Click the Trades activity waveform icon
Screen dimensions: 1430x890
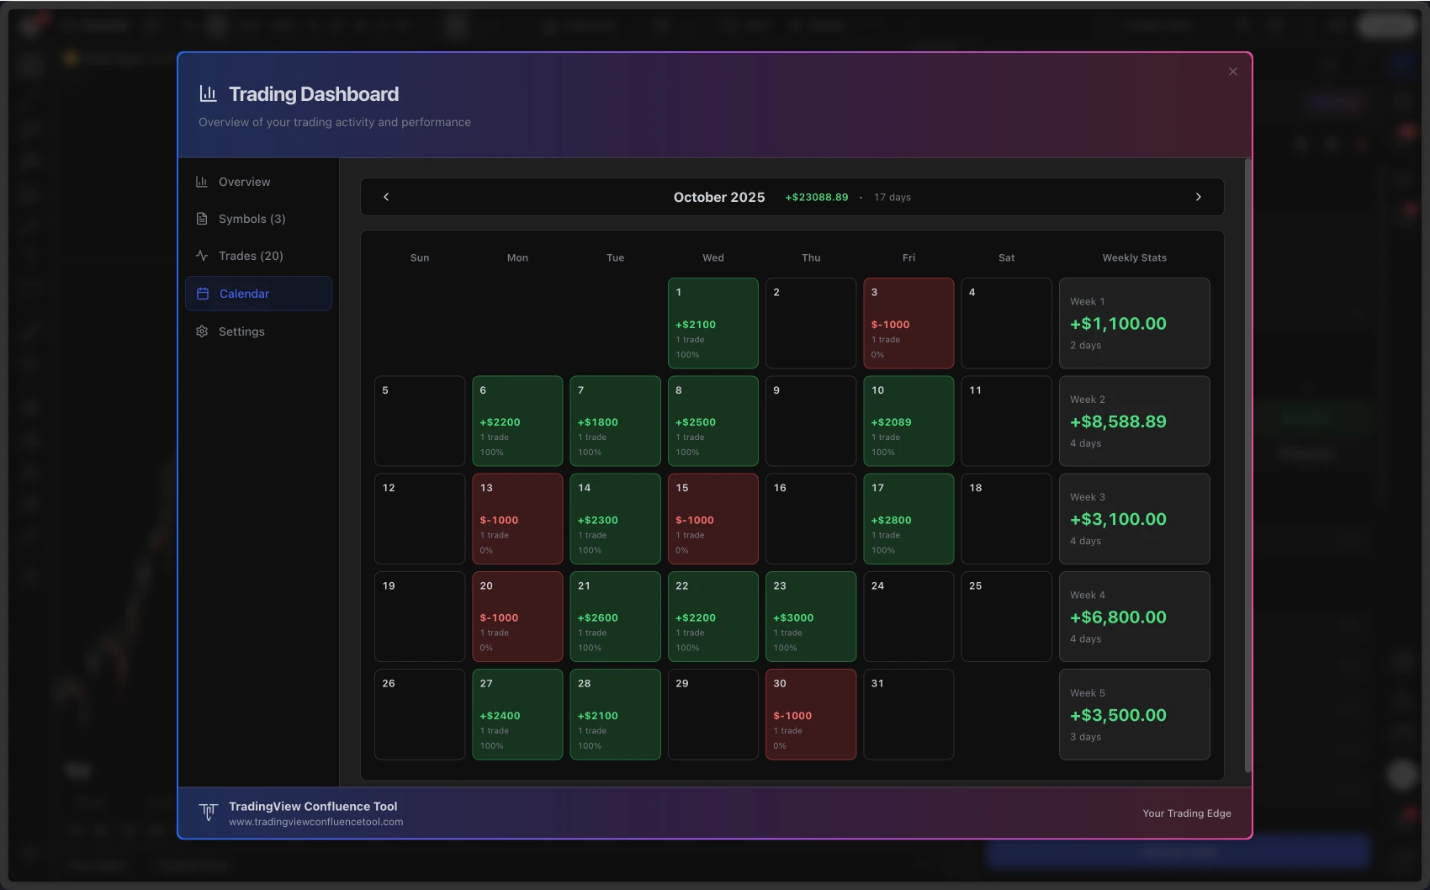(202, 256)
